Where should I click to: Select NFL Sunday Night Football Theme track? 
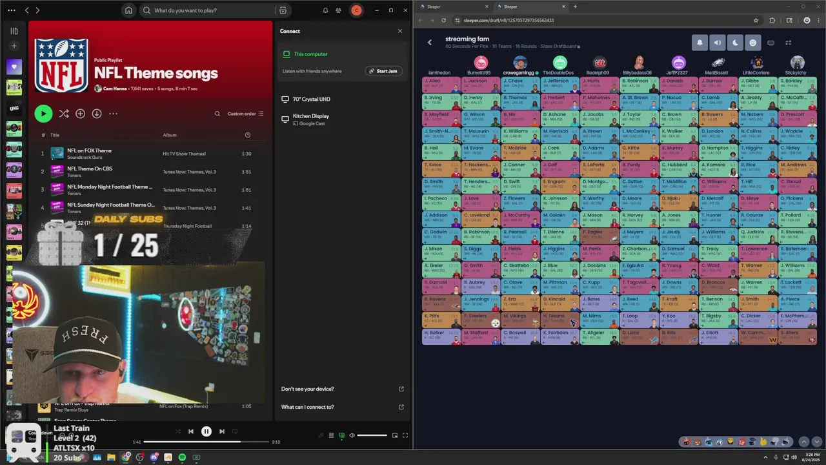pos(150,208)
